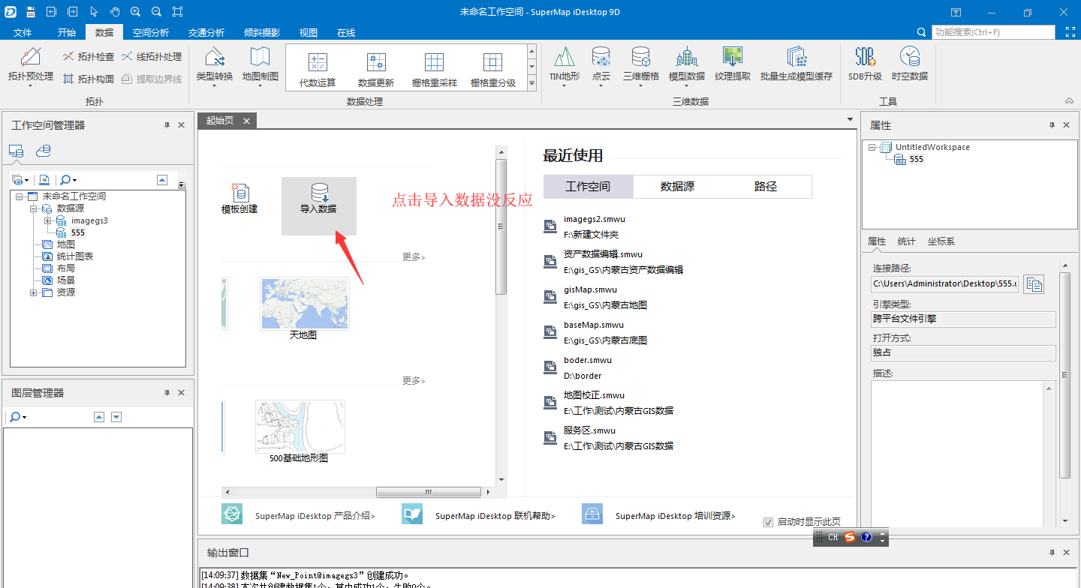Expand the data processing gallery list
The height and width of the screenshot is (588, 1081).
point(532,84)
